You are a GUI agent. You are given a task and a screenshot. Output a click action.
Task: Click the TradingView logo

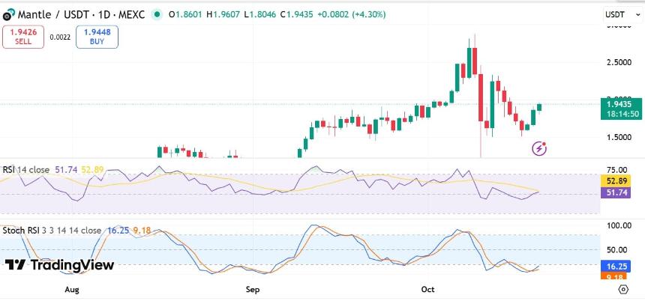click(59, 265)
